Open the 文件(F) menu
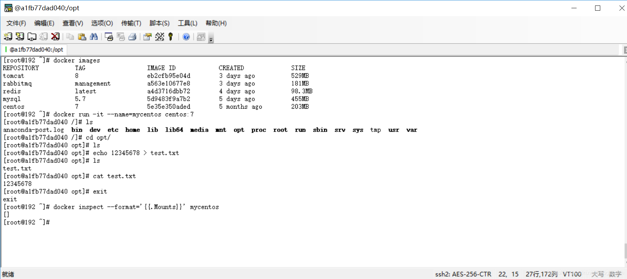The height and width of the screenshot is (279, 627). click(16, 23)
